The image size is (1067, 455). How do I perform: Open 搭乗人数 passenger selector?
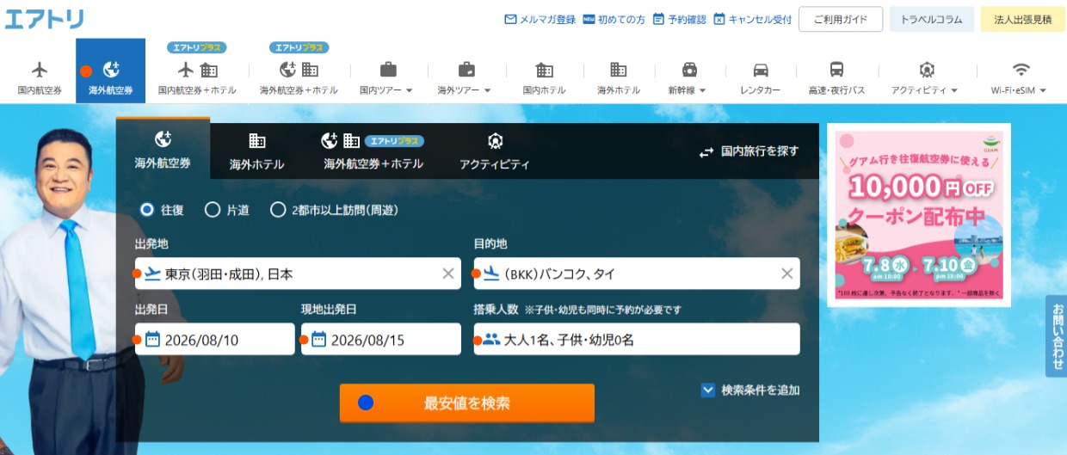tap(637, 339)
